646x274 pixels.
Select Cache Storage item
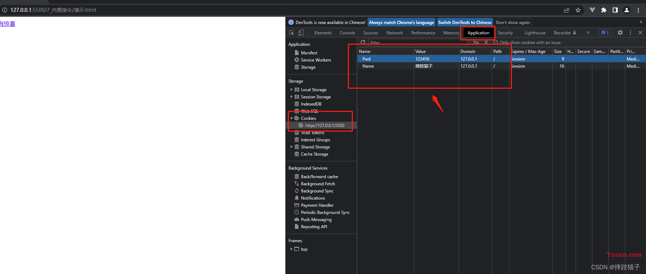click(x=314, y=154)
